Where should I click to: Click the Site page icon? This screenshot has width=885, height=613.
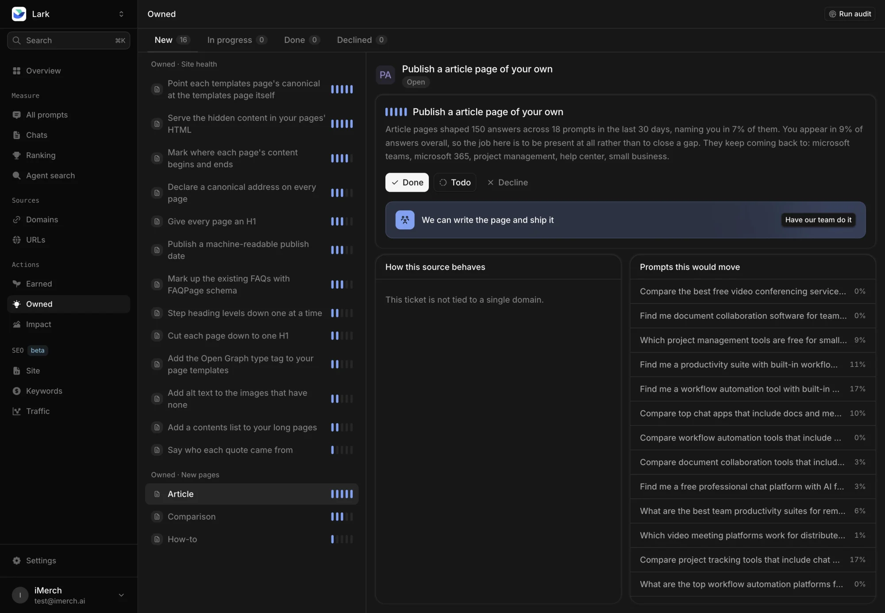pos(17,371)
